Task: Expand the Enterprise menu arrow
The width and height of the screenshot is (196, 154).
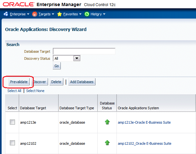Action: click(x=28, y=14)
